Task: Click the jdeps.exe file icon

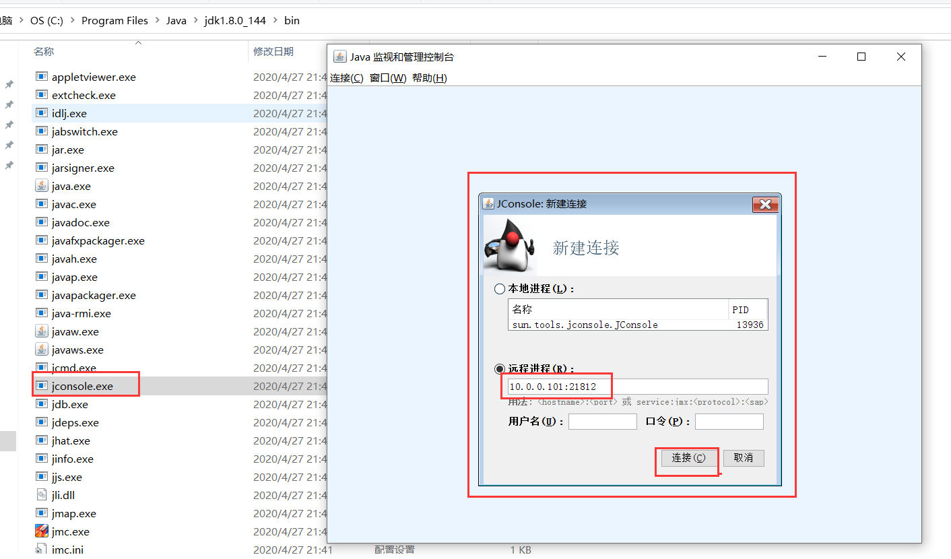Action: [x=42, y=422]
